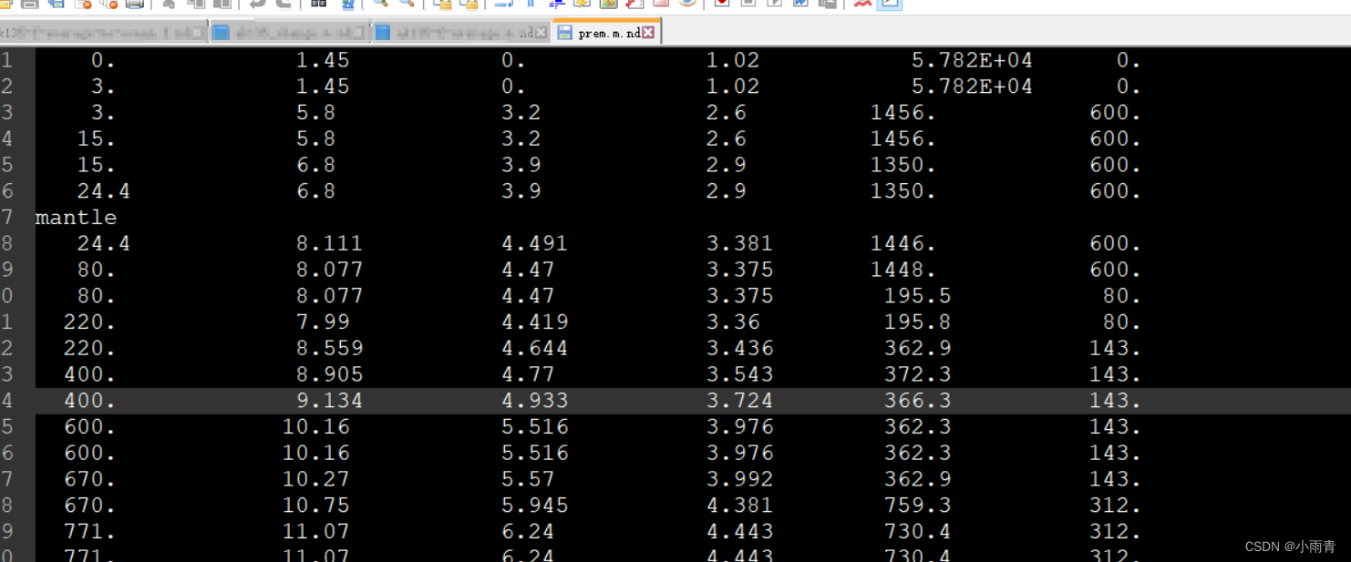Click 9.134 in the highlighted row
This screenshot has height=562, width=1351.
(x=329, y=401)
